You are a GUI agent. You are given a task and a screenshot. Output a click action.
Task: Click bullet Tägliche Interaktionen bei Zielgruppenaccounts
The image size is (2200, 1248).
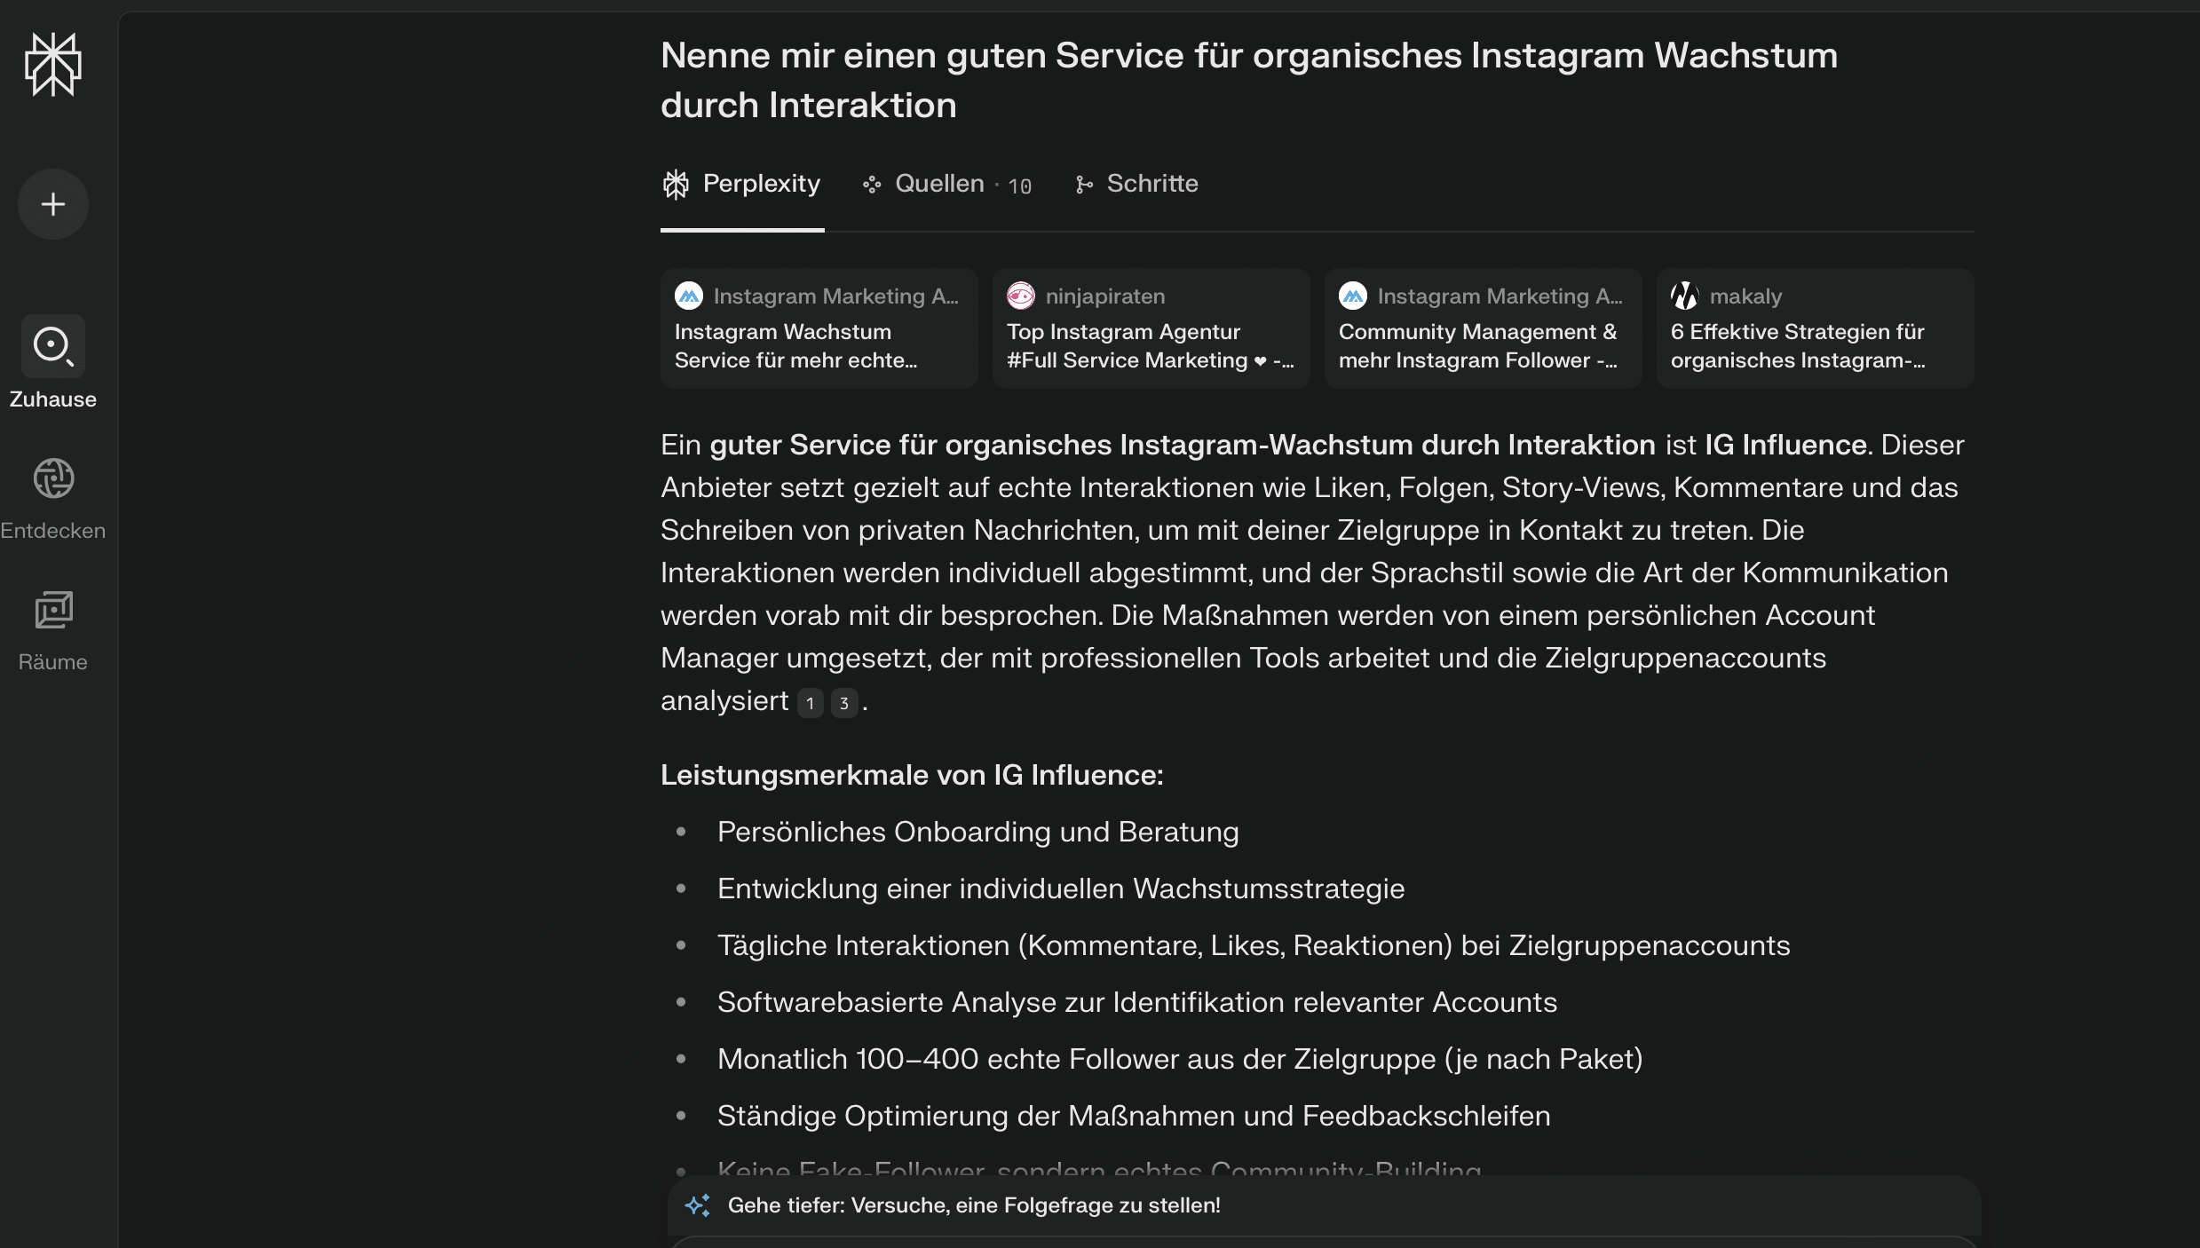(x=1254, y=945)
